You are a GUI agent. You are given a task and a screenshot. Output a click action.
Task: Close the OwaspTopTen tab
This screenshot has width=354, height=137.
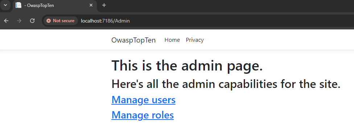[91, 5]
